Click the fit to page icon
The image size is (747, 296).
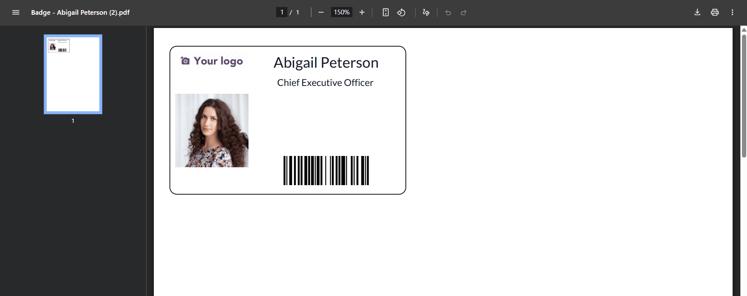tap(386, 12)
